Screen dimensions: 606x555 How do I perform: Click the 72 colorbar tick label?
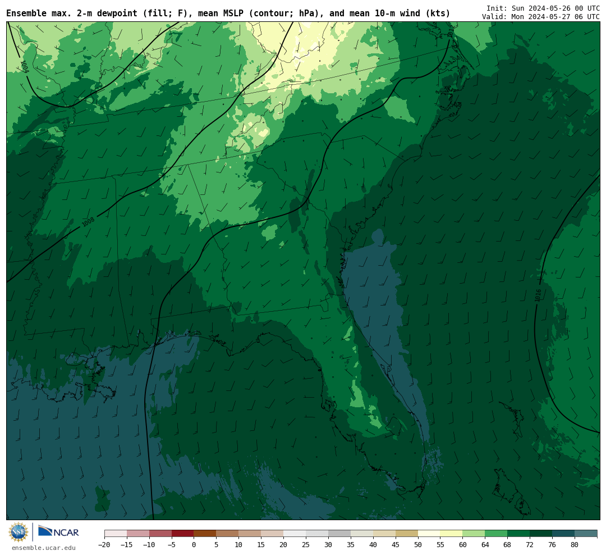530,544
